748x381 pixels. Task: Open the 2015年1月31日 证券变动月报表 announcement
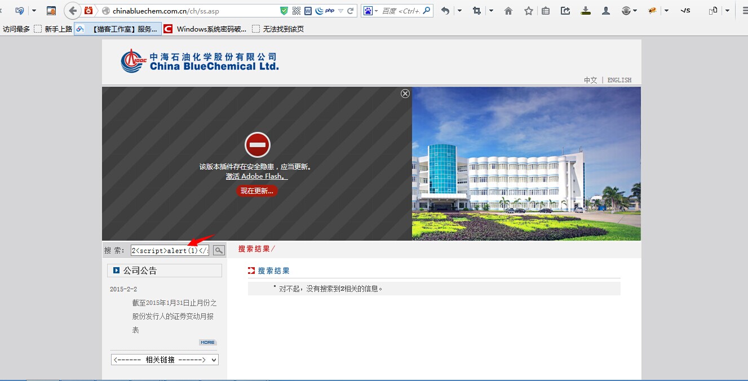174,316
